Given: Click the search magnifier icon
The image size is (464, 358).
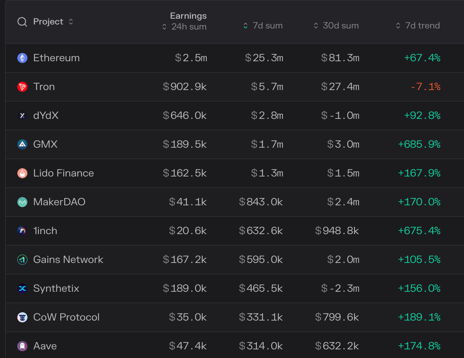Looking at the screenshot, I should (x=22, y=22).
